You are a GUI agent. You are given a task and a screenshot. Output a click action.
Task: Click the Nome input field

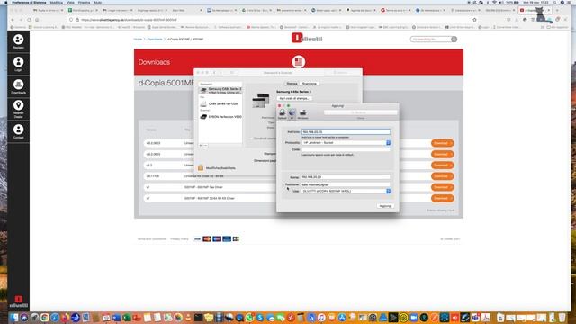pos(346,177)
